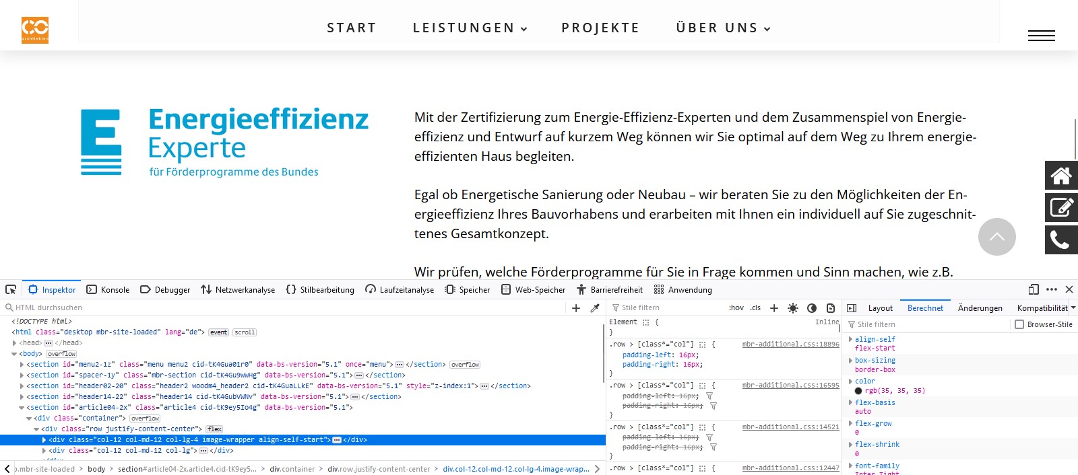Screen dimensions: 1078x475
Task: Expand the head element node
Action: (x=14, y=342)
